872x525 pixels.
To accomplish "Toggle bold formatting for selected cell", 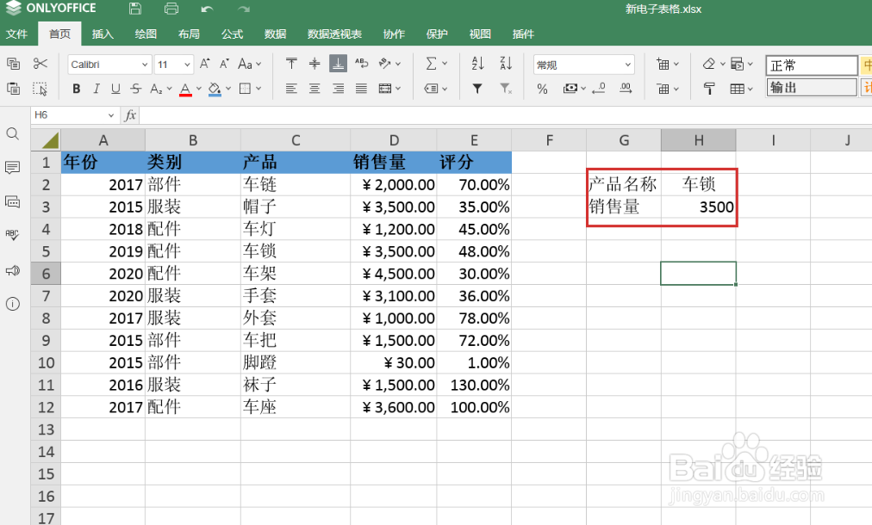I will point(76,89).
